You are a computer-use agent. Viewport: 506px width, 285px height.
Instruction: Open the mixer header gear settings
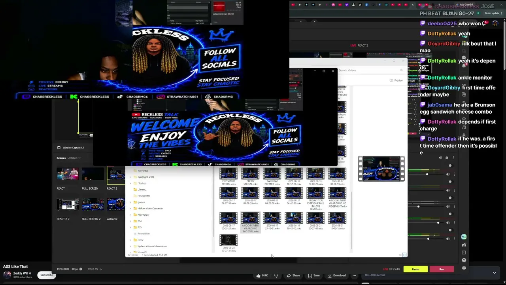(447, 158)
